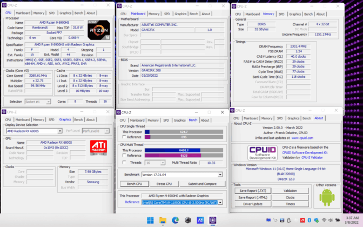Click the BIOS Version GA402RK.308 field
Viewport: 363px width, 227px height.
click(x=183, y=70)
